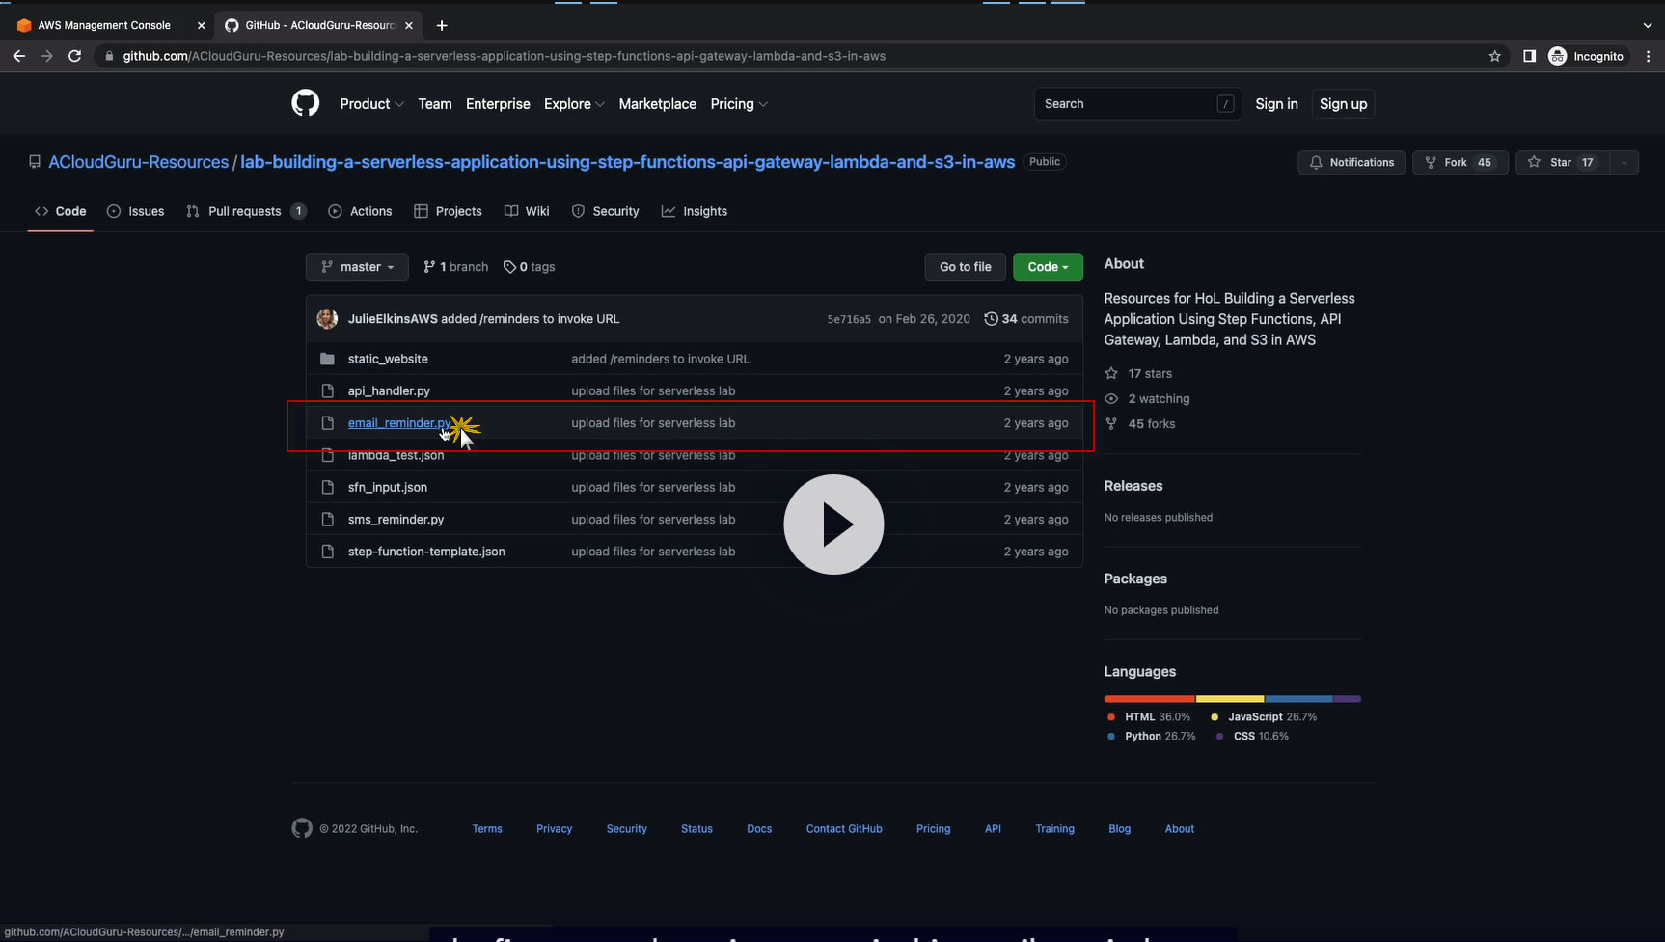Click the Notifications button
1665x942 pixels.
1351,162
